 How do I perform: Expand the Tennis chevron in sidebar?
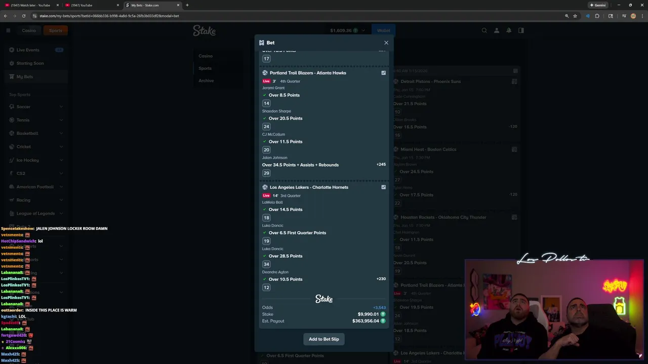pyautogui.click(x=61, y=120)
